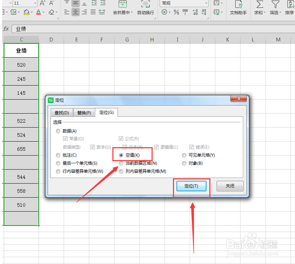Click the 筛选 filter funnel icon

275,4
